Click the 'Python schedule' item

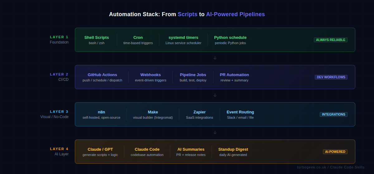point(230,38)
